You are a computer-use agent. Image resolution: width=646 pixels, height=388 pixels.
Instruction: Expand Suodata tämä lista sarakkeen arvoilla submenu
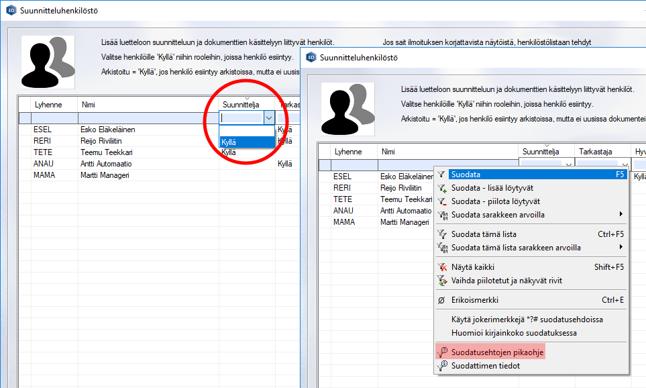[622, 248]
